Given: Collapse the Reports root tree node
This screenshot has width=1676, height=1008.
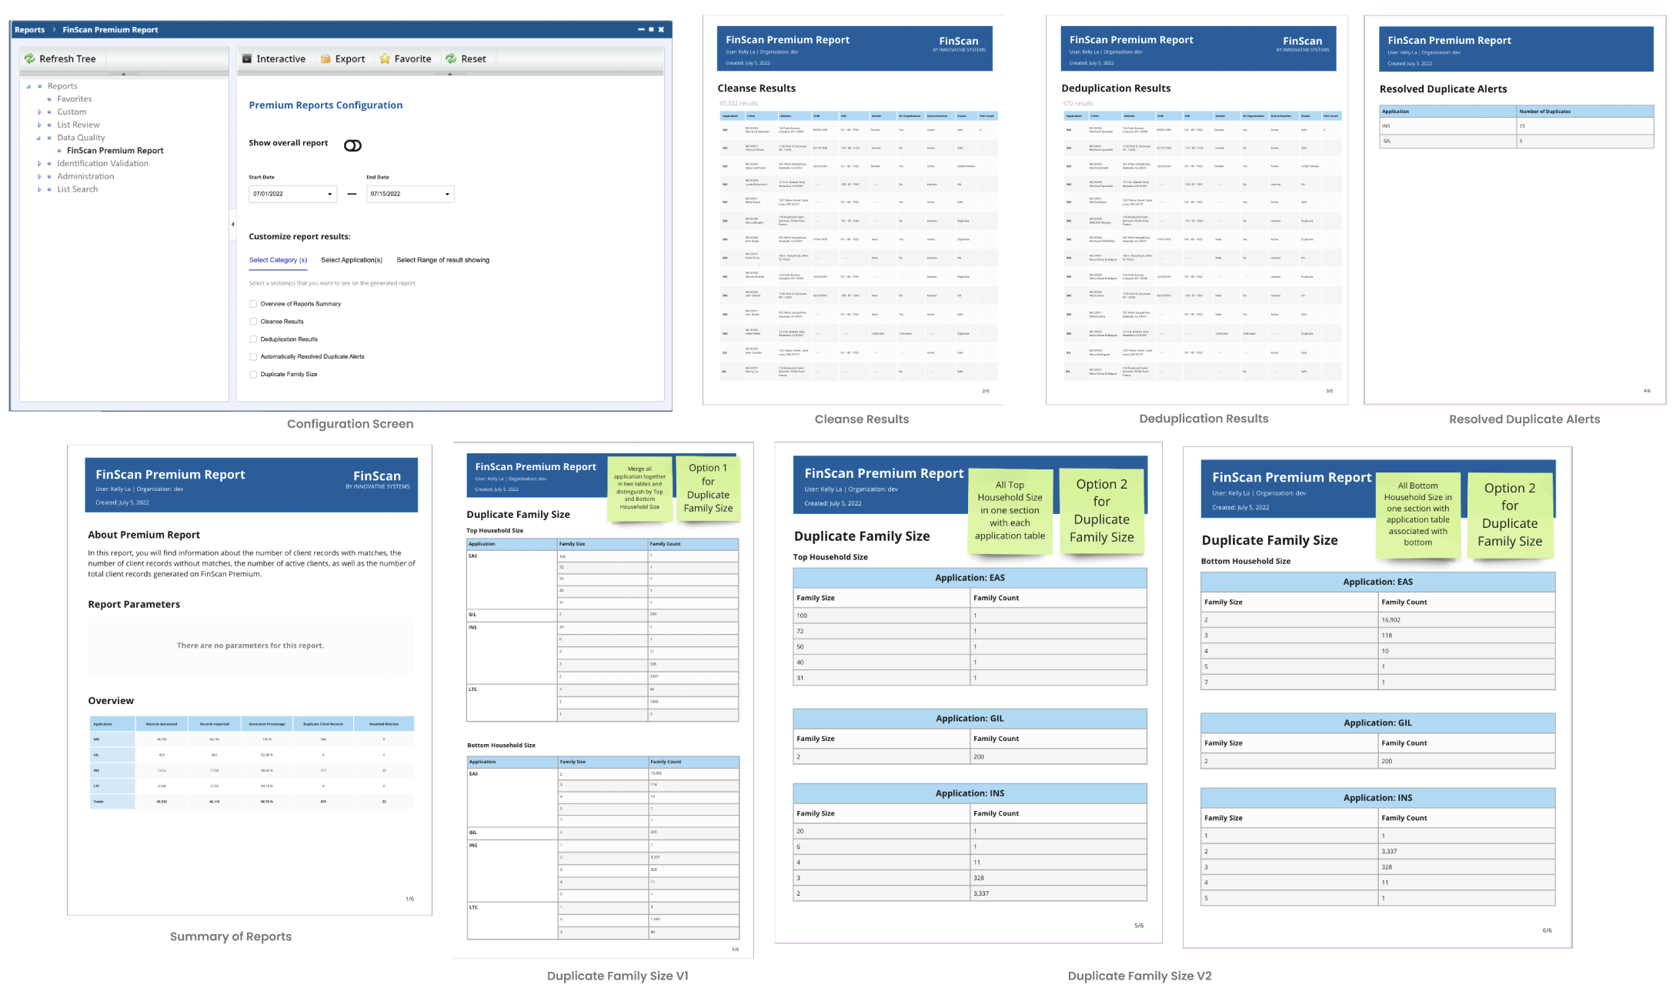Looking at the screenshot, I should point(29,86).
